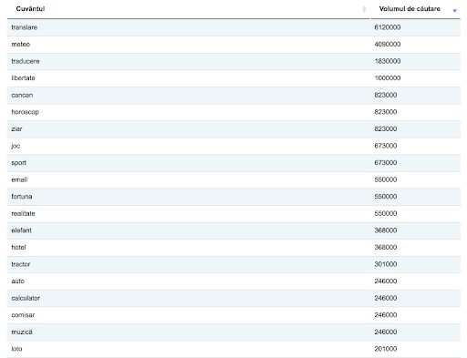Select the word ziar
Image resolution: width=467 pixels, height=358 pixels.
click(x=16, y=128)
